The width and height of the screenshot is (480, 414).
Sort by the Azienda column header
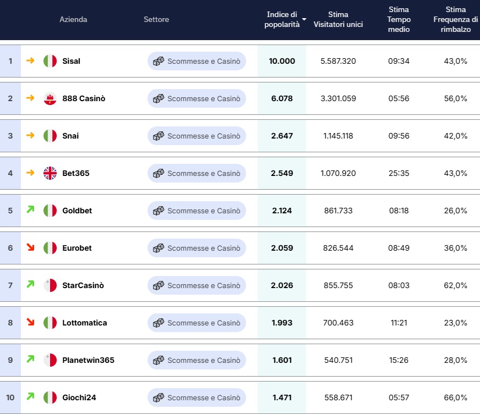73,19
